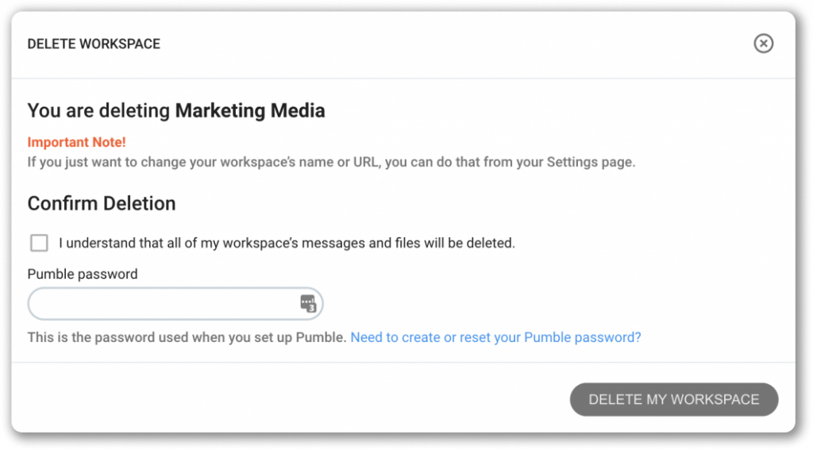Focus the Pumble password input field
Image resolution: width=813 pixels, height=450 pixels.
click(175, 304)
